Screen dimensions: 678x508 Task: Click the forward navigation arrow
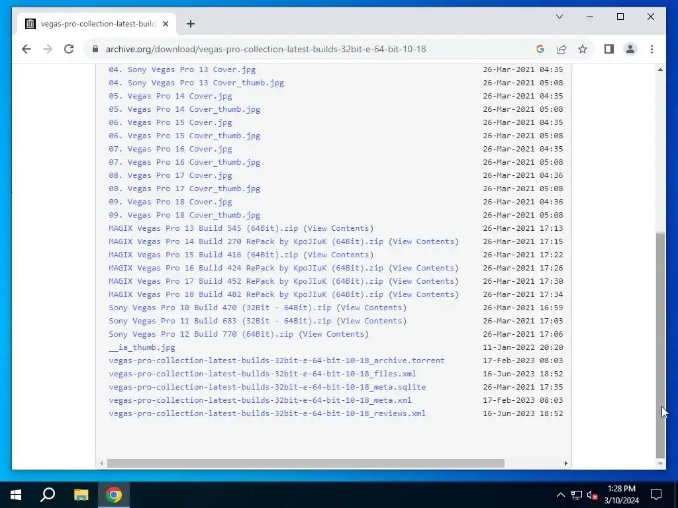(x=48, y=49)
